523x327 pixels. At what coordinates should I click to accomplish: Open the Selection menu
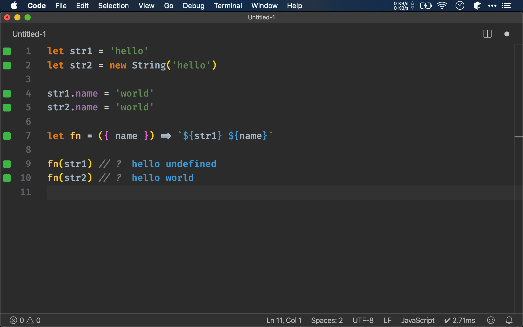click(113, 6)
